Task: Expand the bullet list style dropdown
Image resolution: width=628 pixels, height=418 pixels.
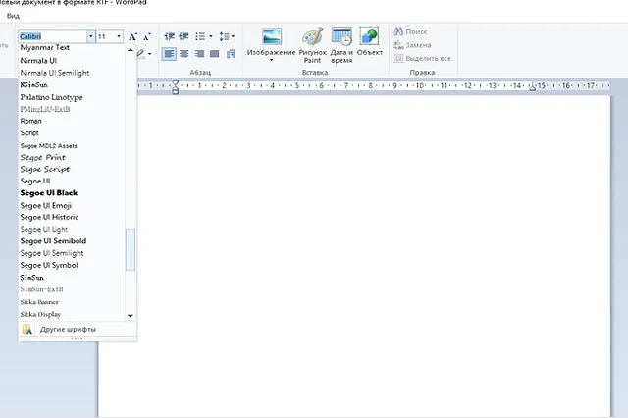Action: pyautogui.click(x=212, y=36)
